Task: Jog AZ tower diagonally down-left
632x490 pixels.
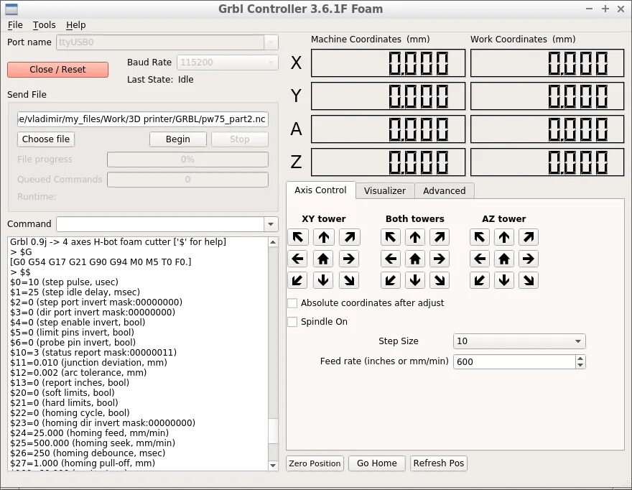Action: click(x=480, y=280)
